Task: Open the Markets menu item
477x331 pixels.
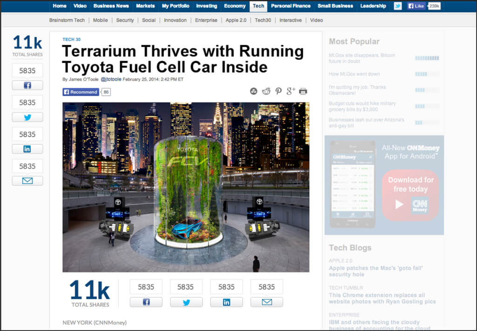Action: coord(145,6)
